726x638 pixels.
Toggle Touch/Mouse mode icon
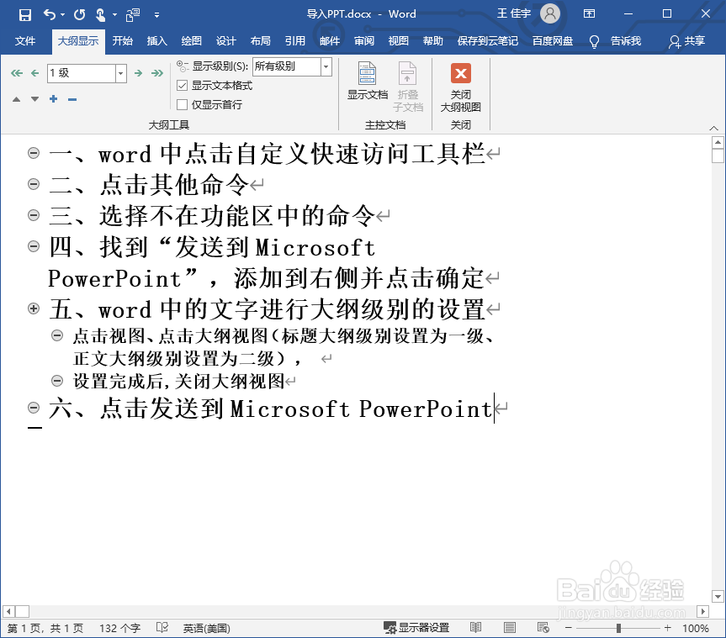point(100,15)
